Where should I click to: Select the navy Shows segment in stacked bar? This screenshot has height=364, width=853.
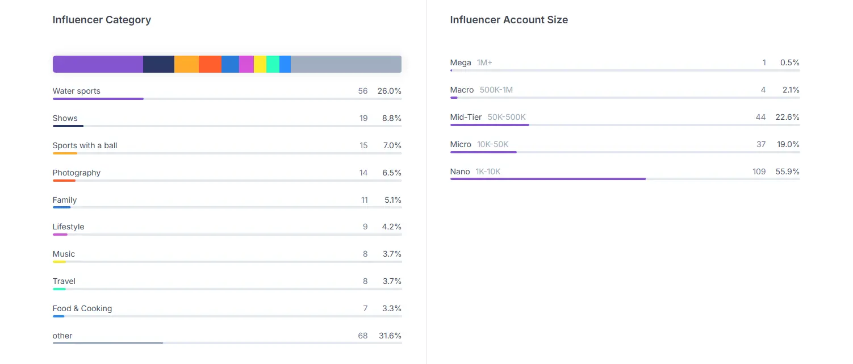[158, 64]
